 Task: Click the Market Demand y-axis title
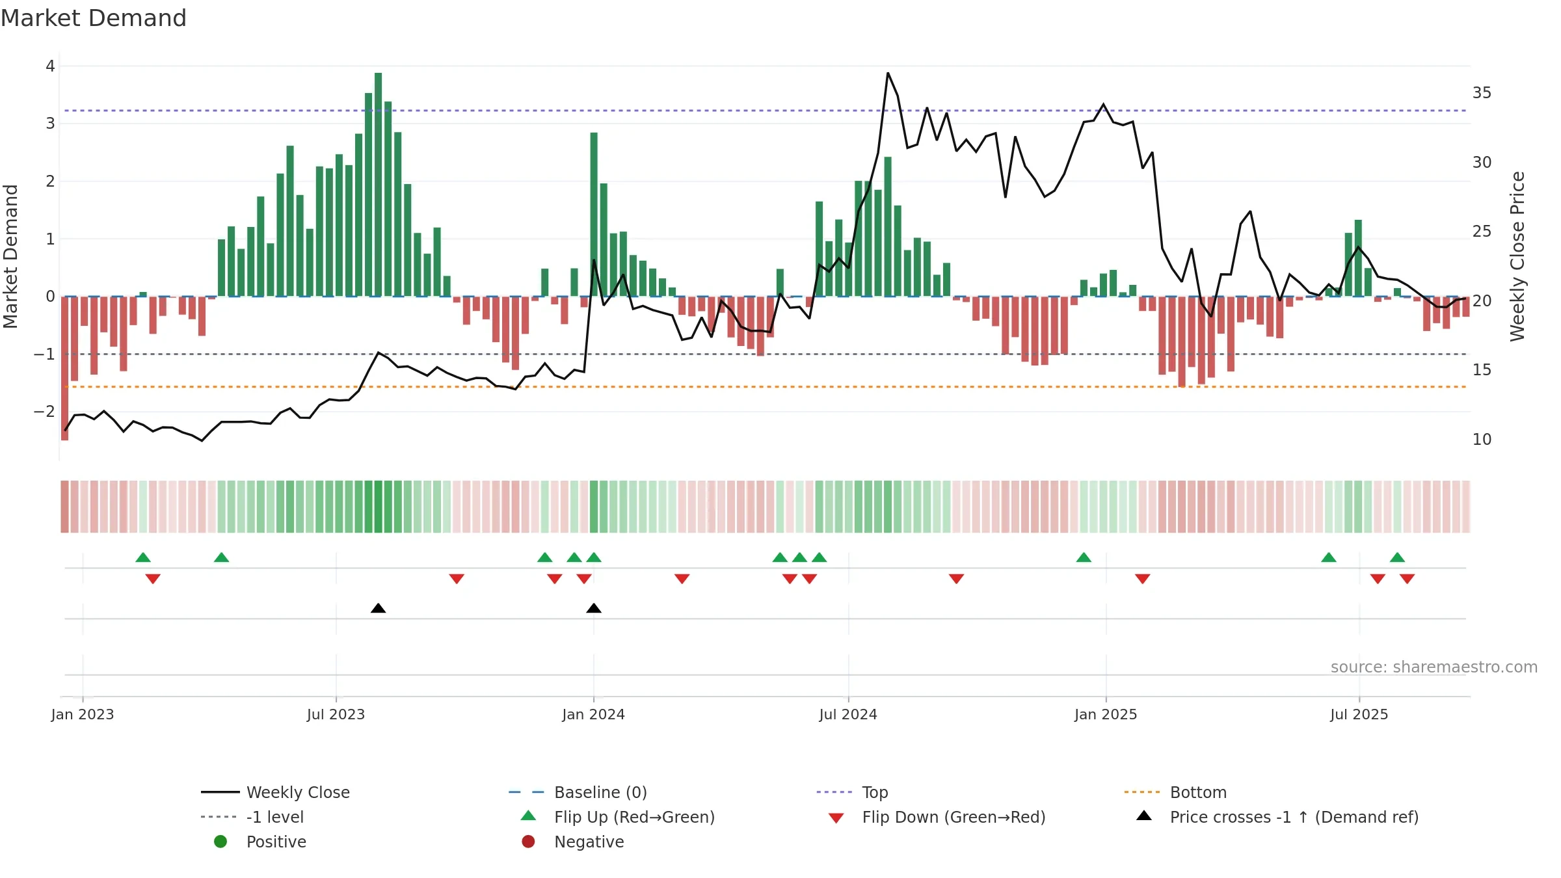coord(11,256)
